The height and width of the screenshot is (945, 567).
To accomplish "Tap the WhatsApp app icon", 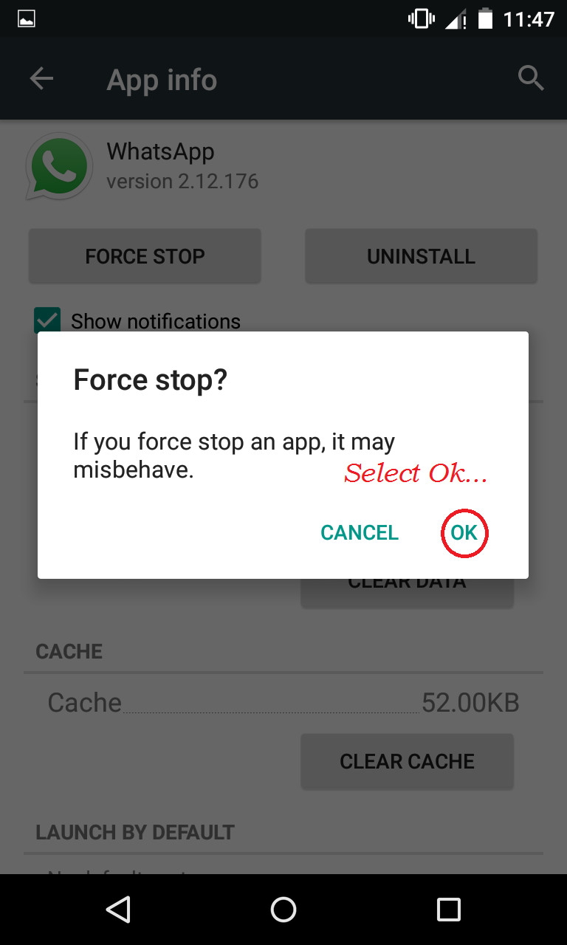I will point(59,166).
